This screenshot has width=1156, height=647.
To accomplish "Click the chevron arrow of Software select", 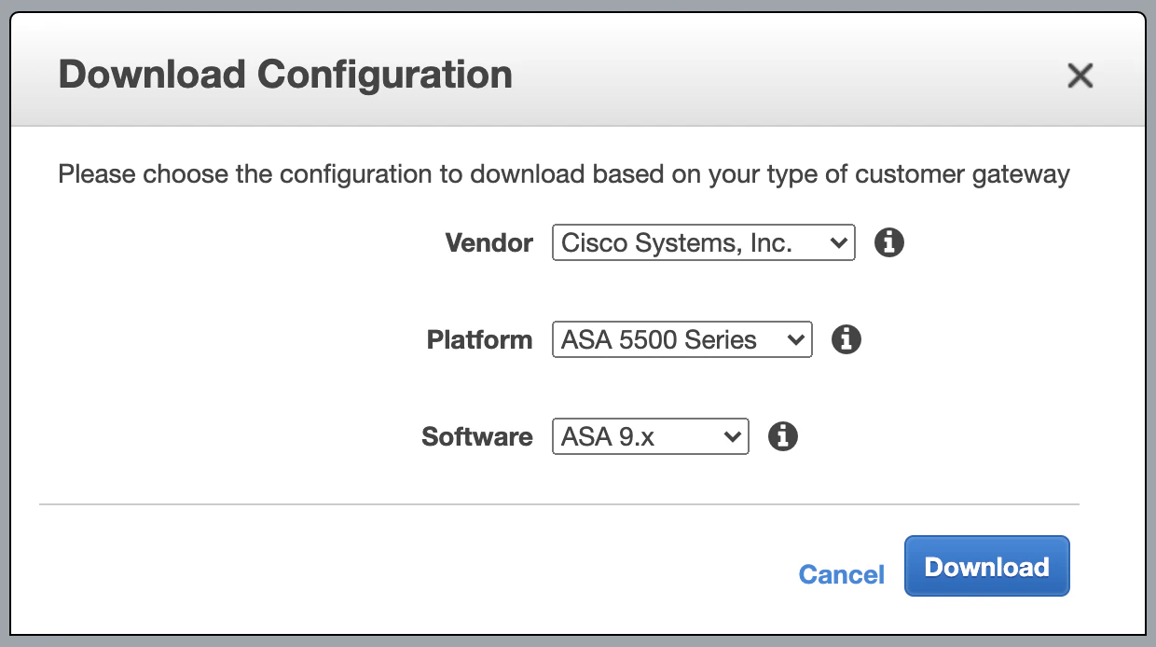I will pos(733,436).
